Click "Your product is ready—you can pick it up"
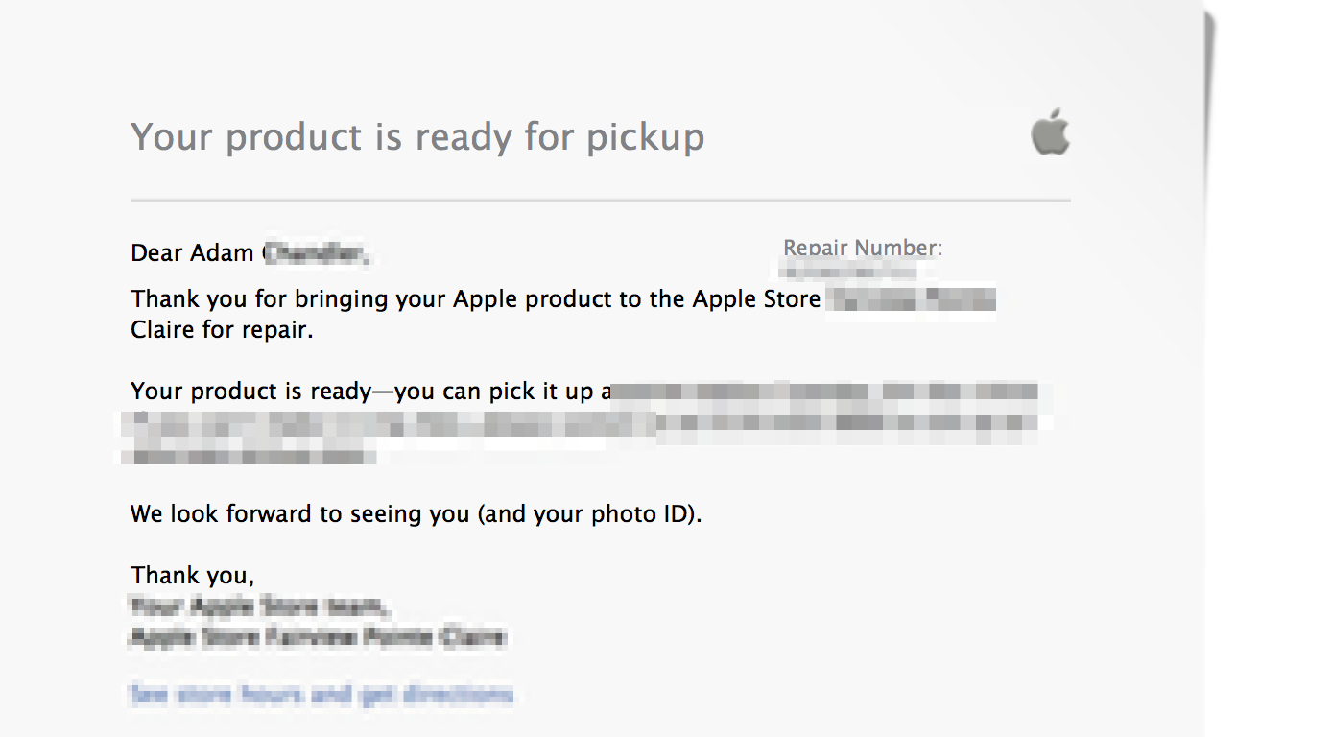 click(365, 392)
